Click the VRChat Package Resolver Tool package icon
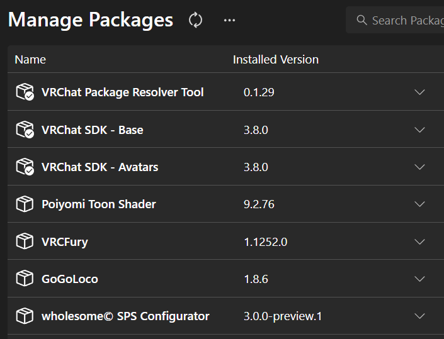444x339 pixels. (x=25, y=92)
